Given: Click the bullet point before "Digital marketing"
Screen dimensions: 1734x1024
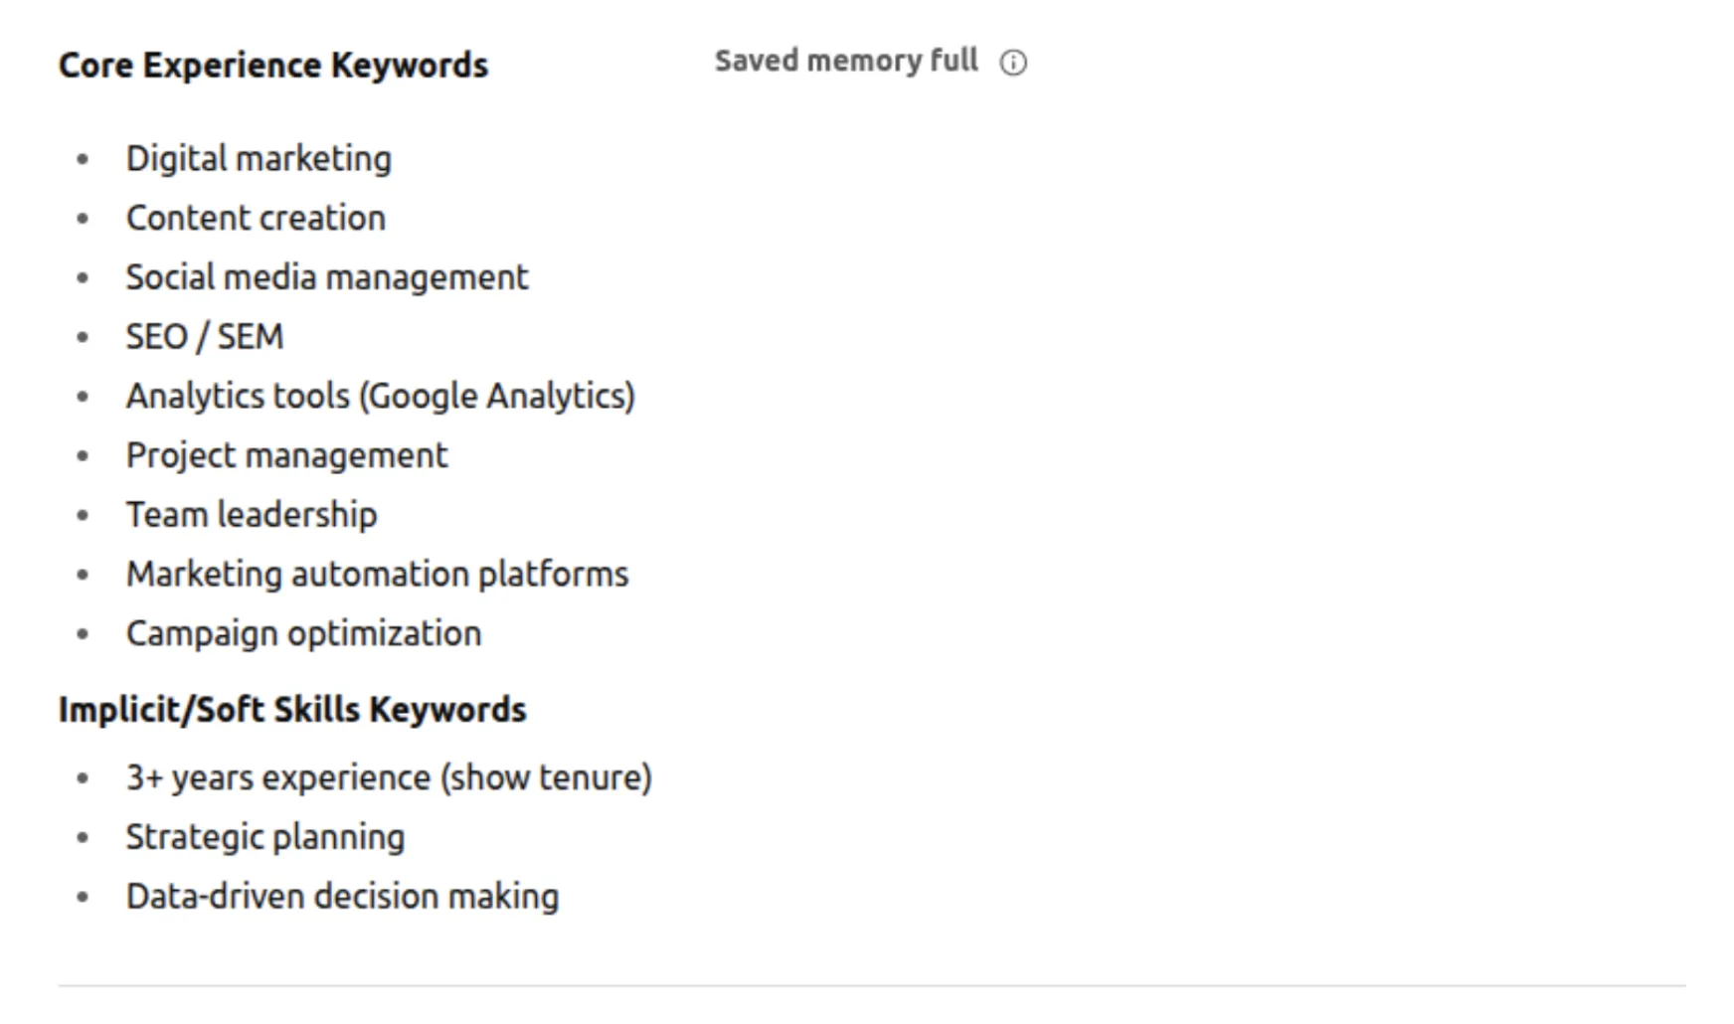Looking at the screenshot, I should coord(83,159).
